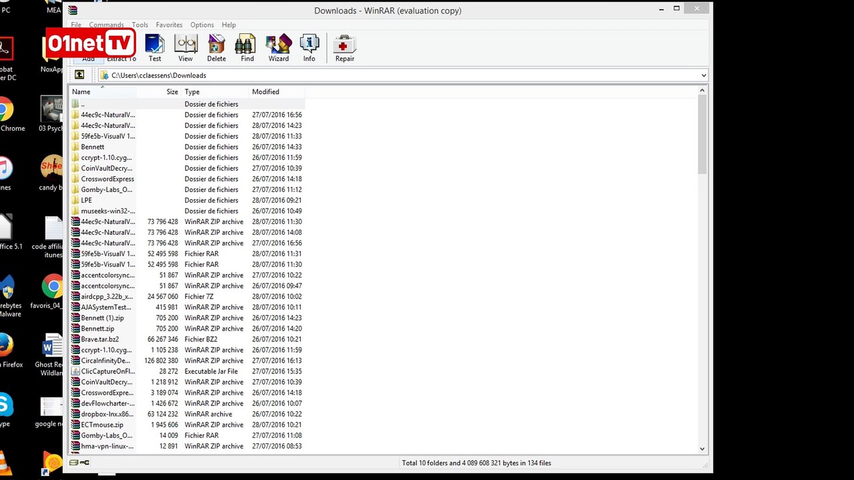Click the size value 126 802 380
The height and width of the screenshot is (480, 854).
[x=161, y=361]
